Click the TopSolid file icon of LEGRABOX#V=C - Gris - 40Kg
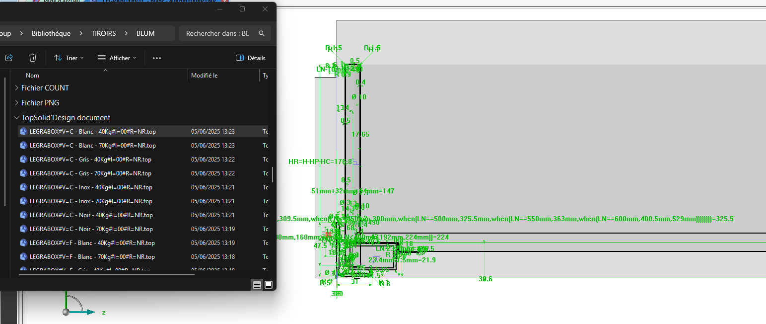766x324 pixels. (23, 160)
